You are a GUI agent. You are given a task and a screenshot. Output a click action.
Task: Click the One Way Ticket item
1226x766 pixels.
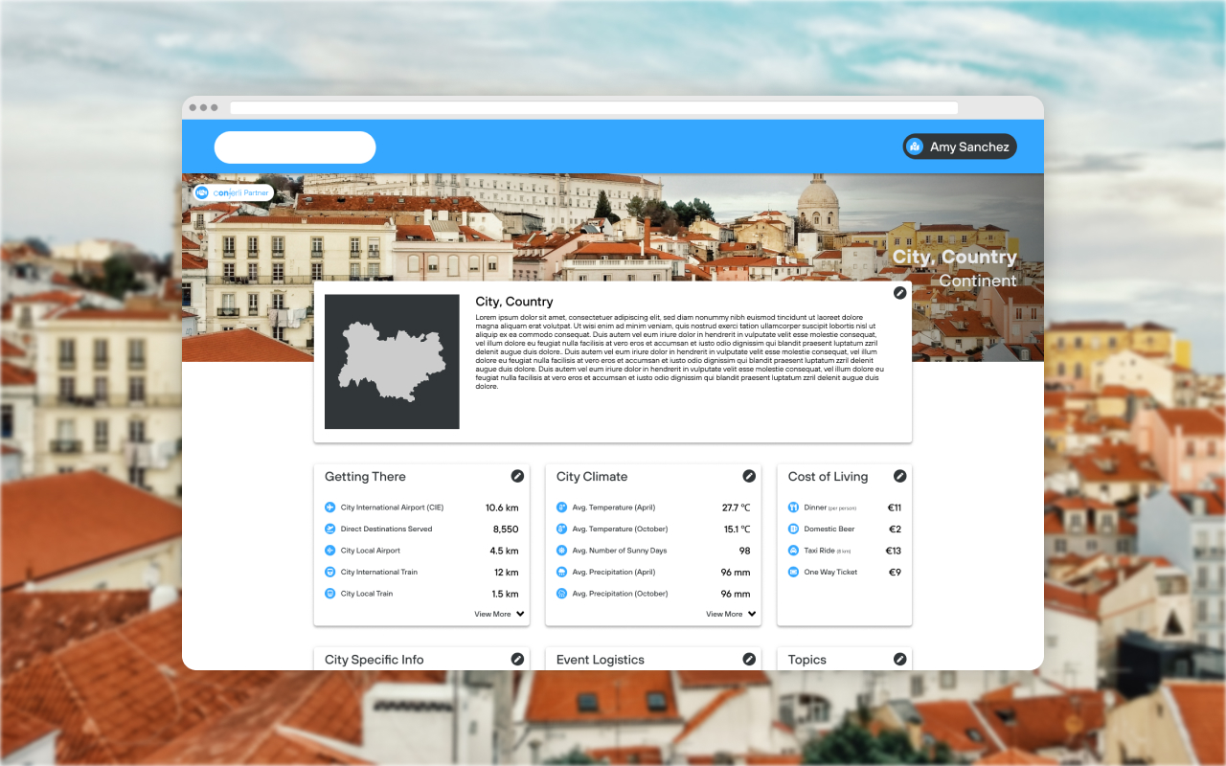click(x=830, y=572)
